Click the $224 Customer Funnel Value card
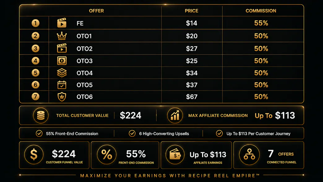Viewport: 323px width, 182px height. [x=54, y=155]
